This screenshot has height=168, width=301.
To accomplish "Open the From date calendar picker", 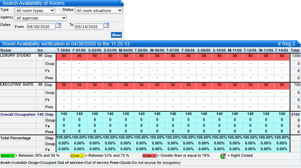I will click(58, 25).
